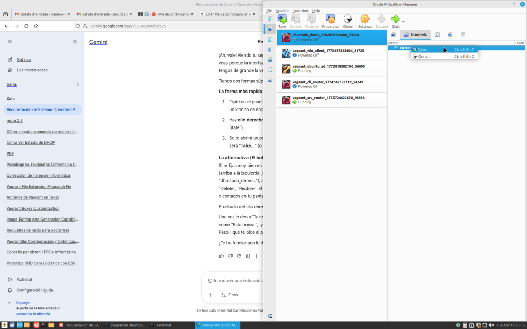The image size is (527, 329).
Task: Select the Snapshots tab
Action: [x=415, y=35]
